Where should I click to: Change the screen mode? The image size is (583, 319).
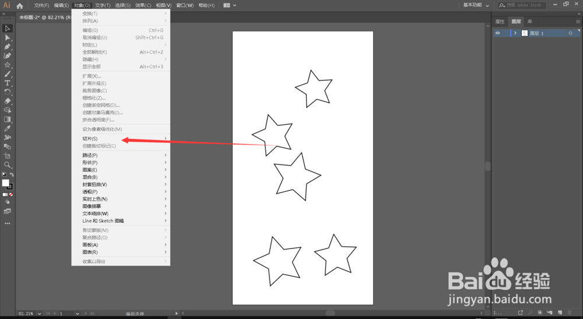pos(7,211)
